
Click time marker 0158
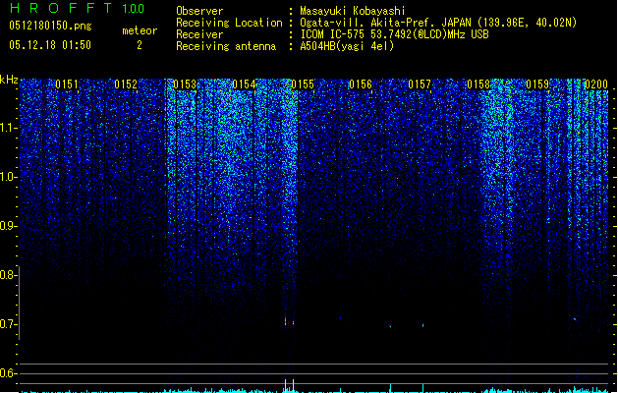point(478,84)
